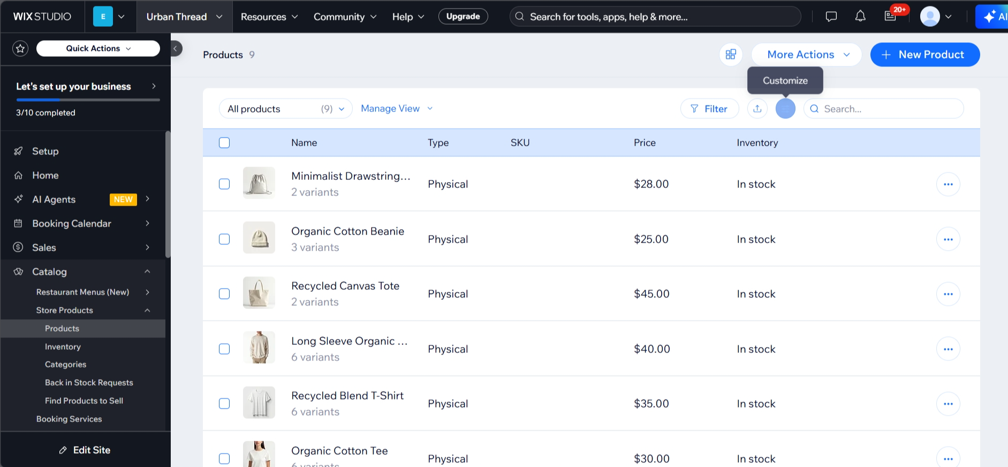Expand the account menu chevron
1008x467 pixels.
pyautogui.click(x=948, y=17)
